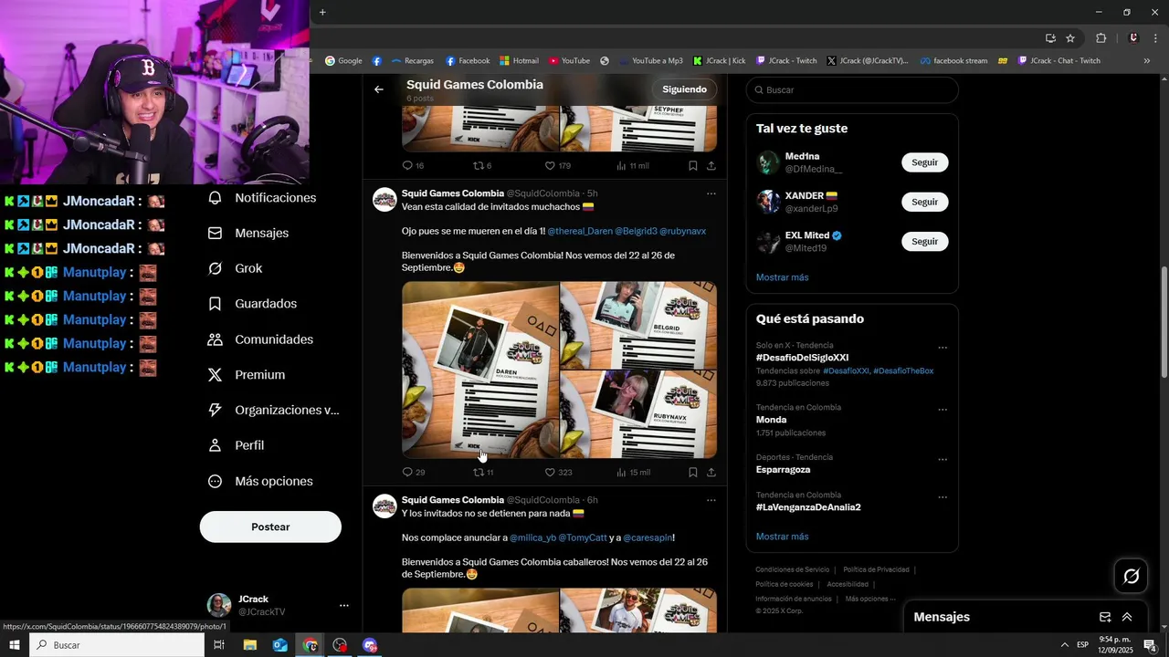Open a new browser tab
This screenshot has height=657, width=1169.
[322, 12]
